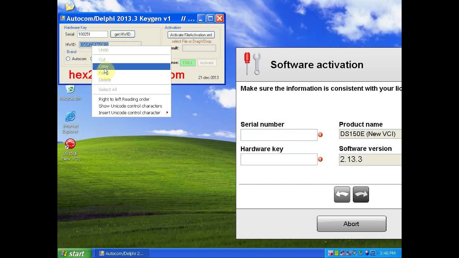The image size is (459, 258).
Task: Click the volume speaker icon in the system tray
Action: (354, 253)
